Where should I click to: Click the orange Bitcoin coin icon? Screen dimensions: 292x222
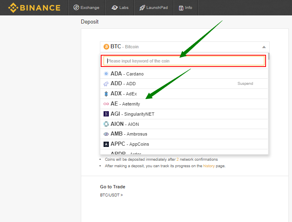coord(106,47)
